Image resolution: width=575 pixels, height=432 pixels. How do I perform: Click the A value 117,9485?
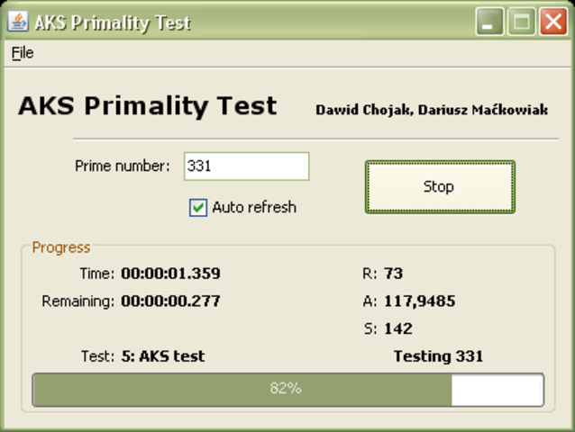[419, 301]
